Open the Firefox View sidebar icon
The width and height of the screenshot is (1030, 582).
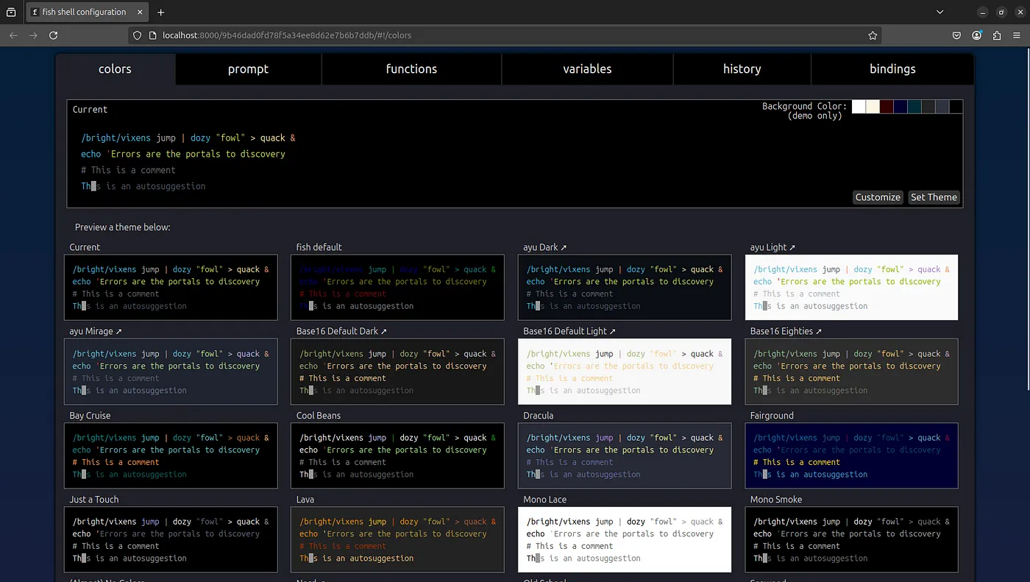pos(11,12)
